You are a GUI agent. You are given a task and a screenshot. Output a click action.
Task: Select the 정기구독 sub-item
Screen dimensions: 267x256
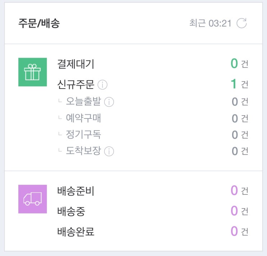point(83,135)
